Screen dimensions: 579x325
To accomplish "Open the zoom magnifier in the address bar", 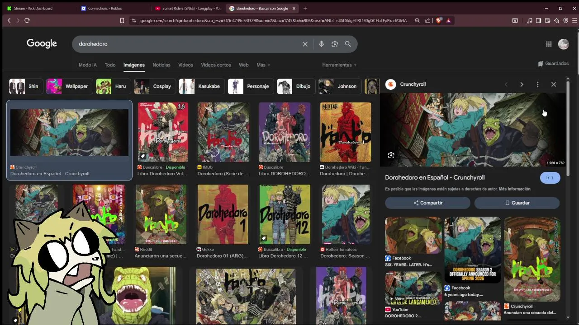I will 417,20.
